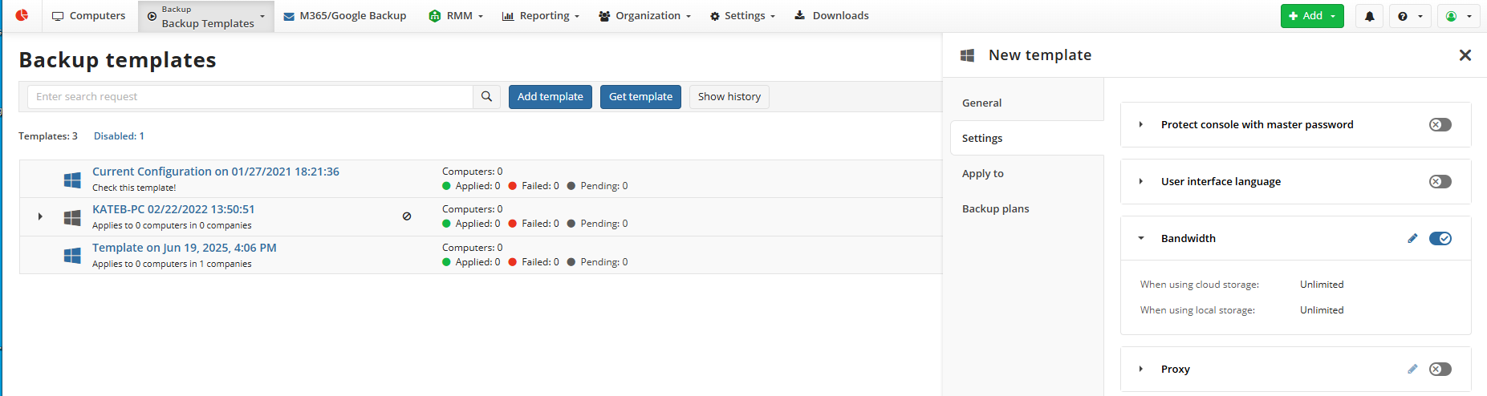Open the user account icon menu
This screenshot has height=396, width=1487.
point(1458,16)
